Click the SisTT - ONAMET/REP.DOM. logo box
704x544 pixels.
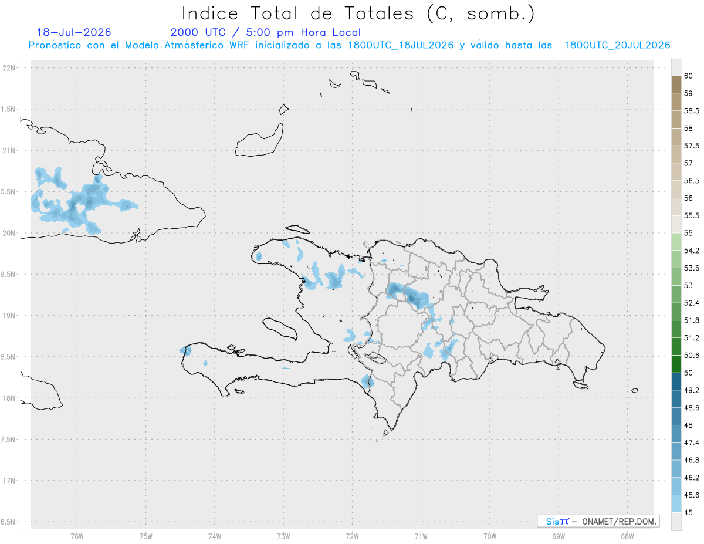(x=598, y=521)
